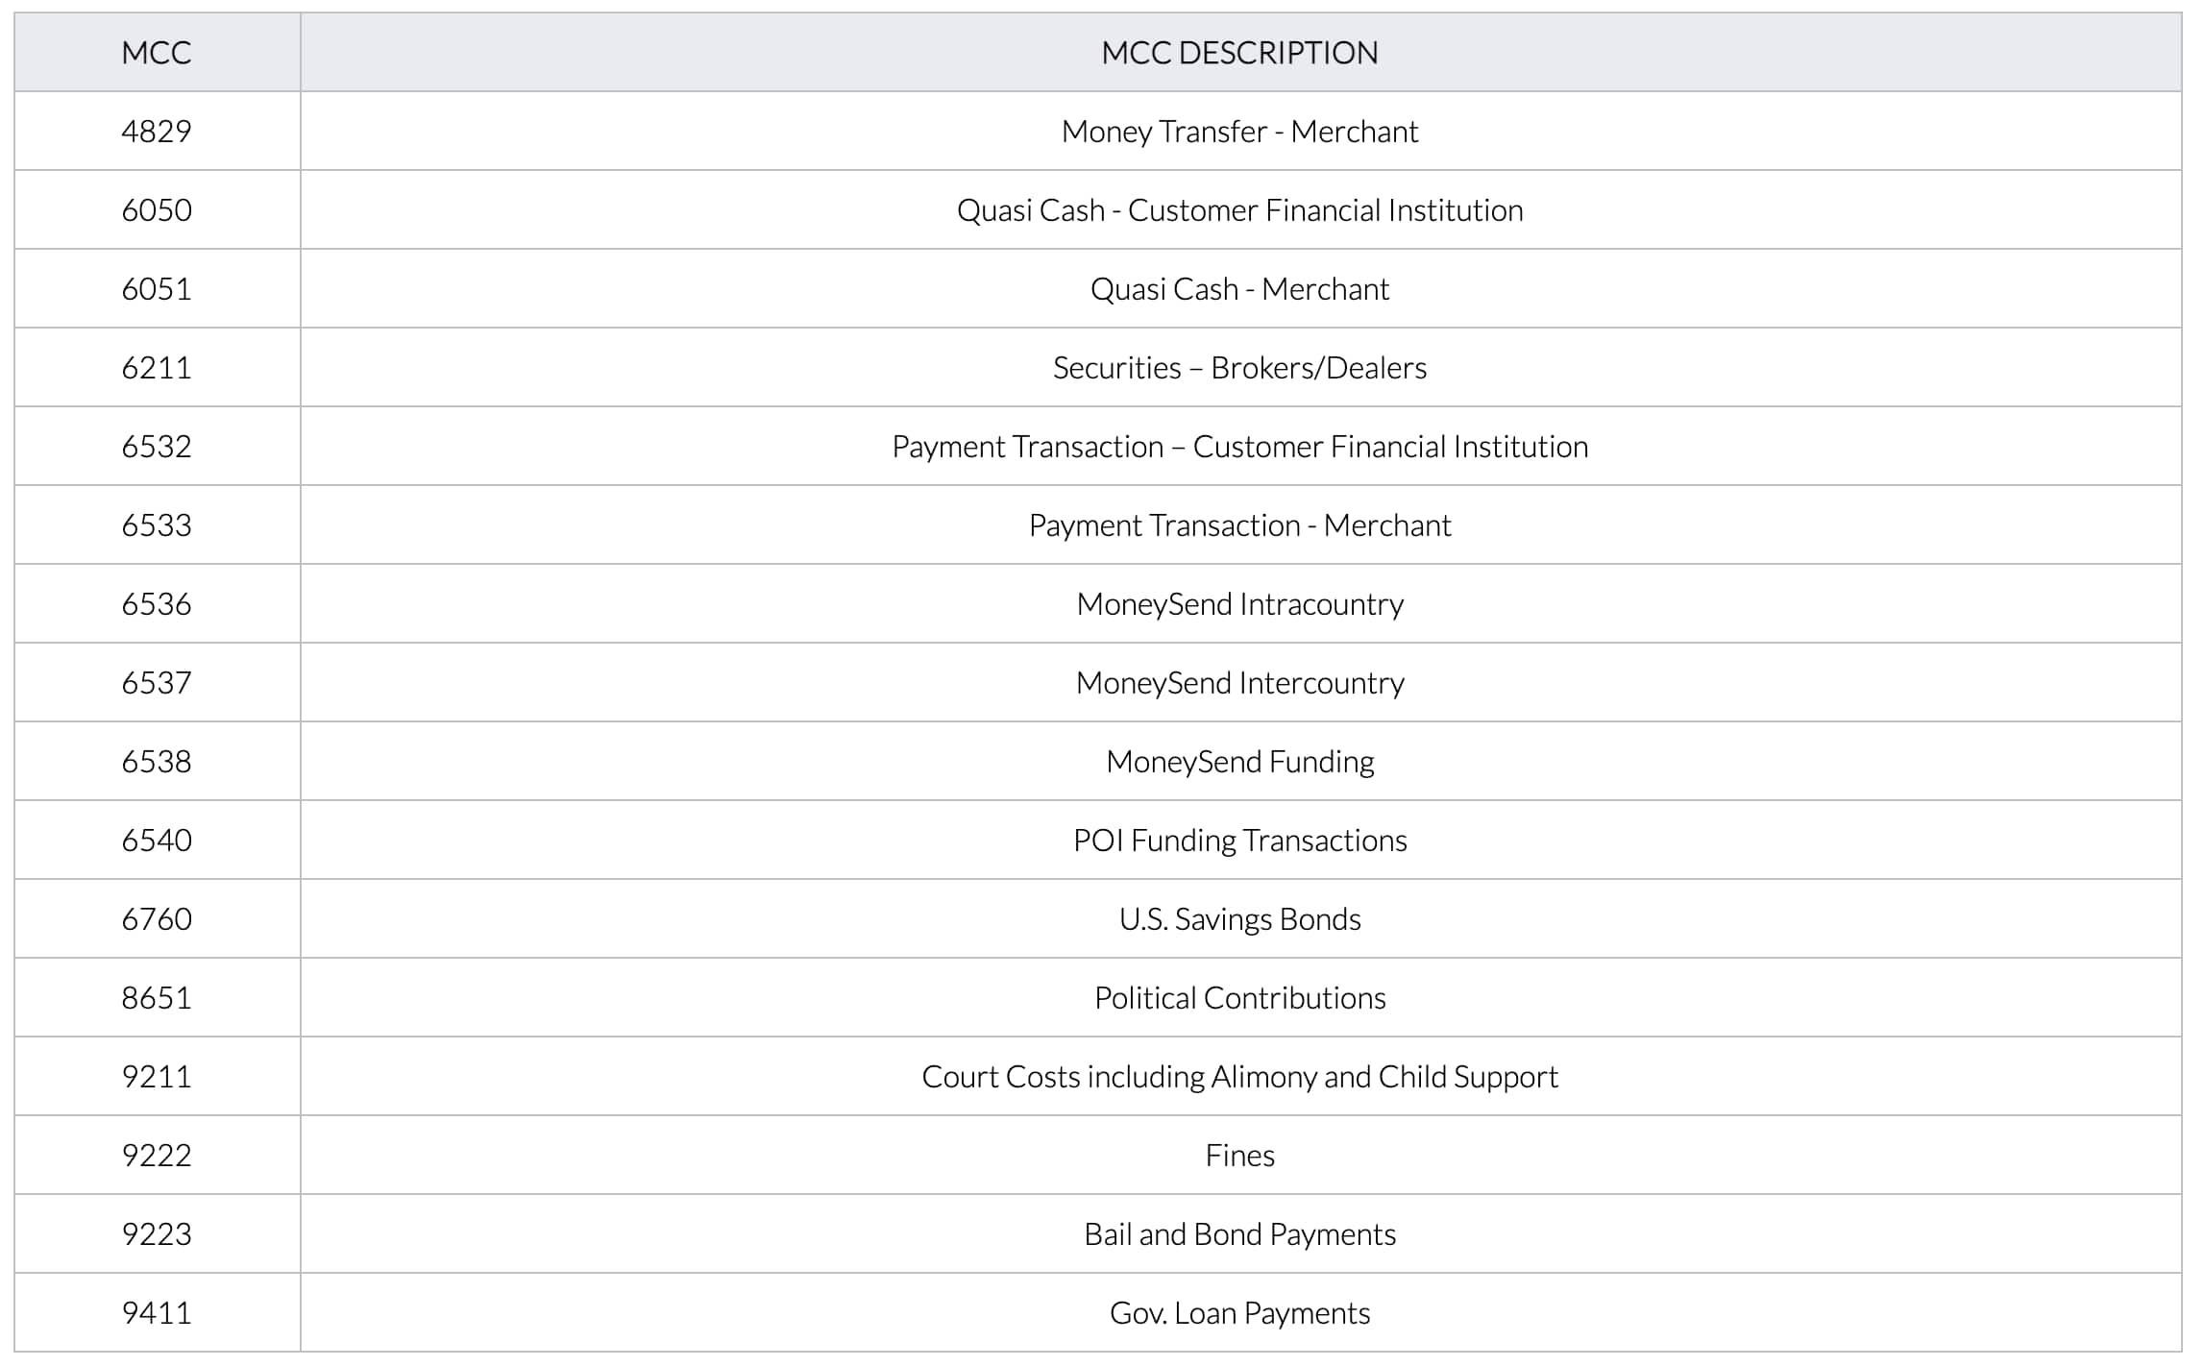
Task: Select the 9222 Fines code cell
Action: click(157, 1156)
